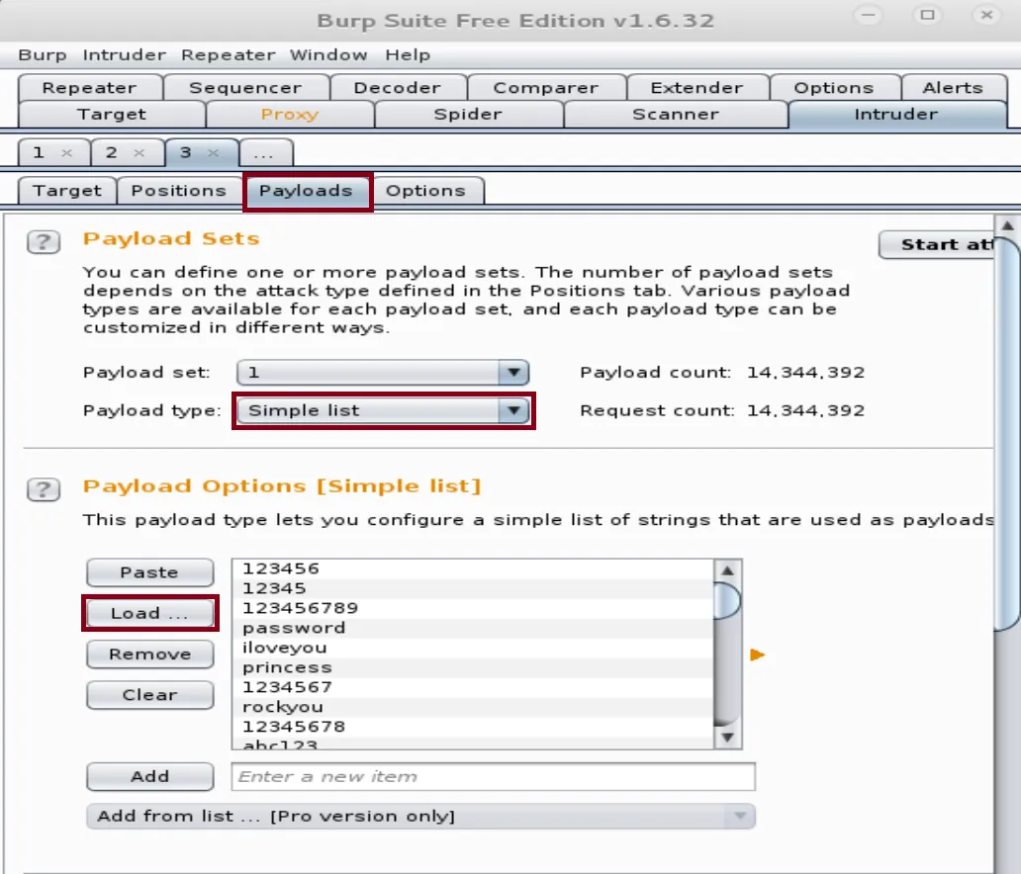The image size is (1021, 874).
Task: Click the Clear button
Action: [149, 695]
